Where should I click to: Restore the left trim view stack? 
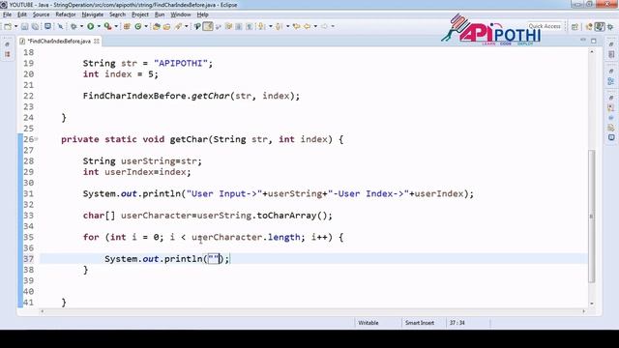tap(7, 44)
